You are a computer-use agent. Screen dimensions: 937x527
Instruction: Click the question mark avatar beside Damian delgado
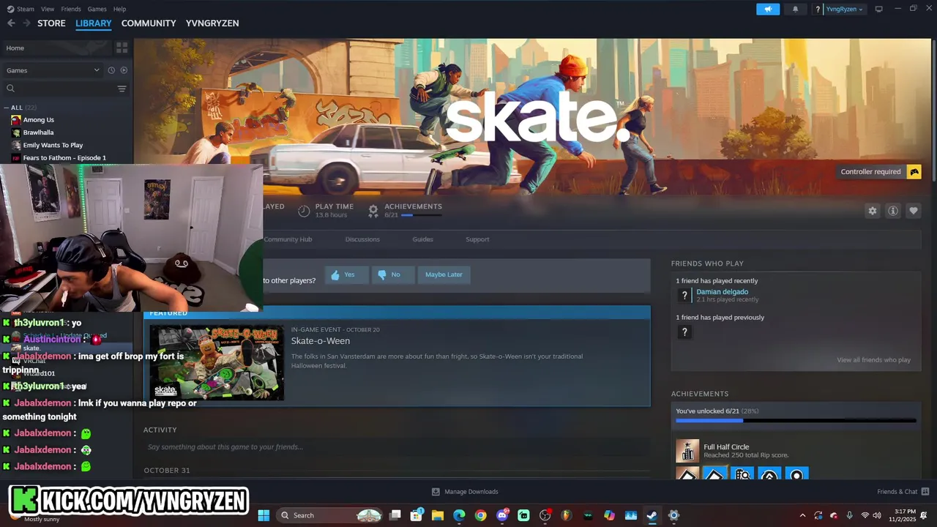coord(684,295)
